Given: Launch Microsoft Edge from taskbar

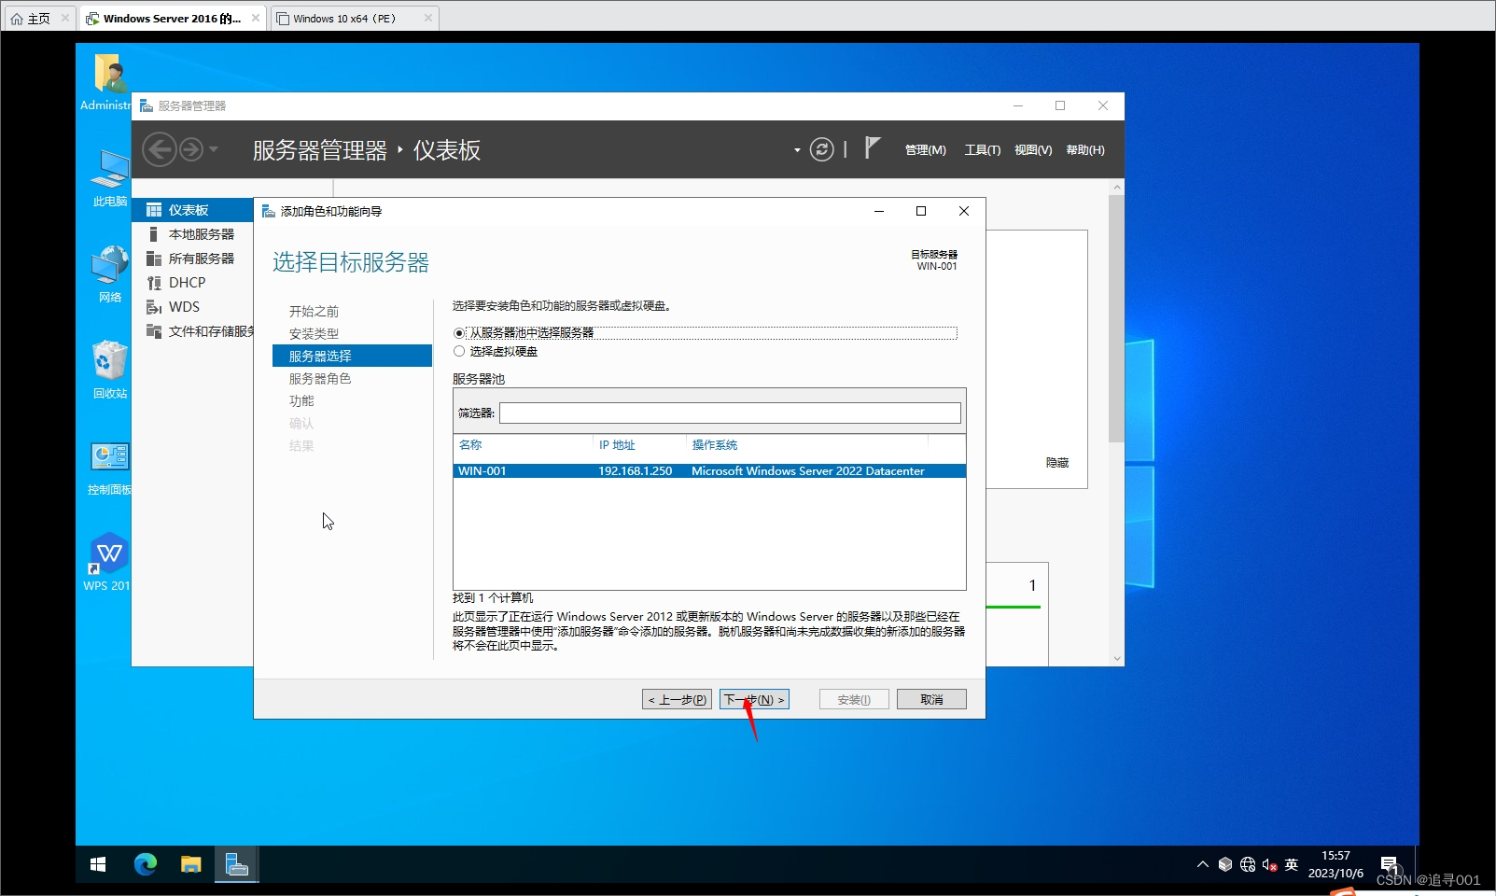Looking at the screenshot, I should [146, 864].
